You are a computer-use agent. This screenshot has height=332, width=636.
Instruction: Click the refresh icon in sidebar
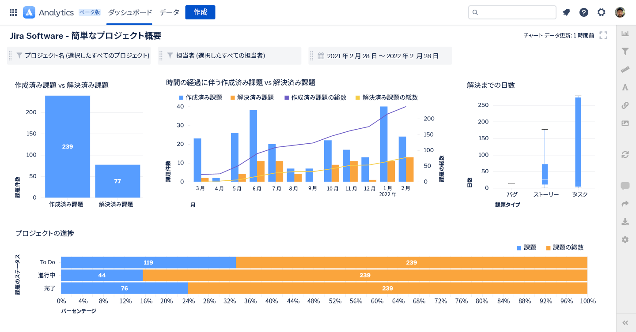[x=625, y=154]
